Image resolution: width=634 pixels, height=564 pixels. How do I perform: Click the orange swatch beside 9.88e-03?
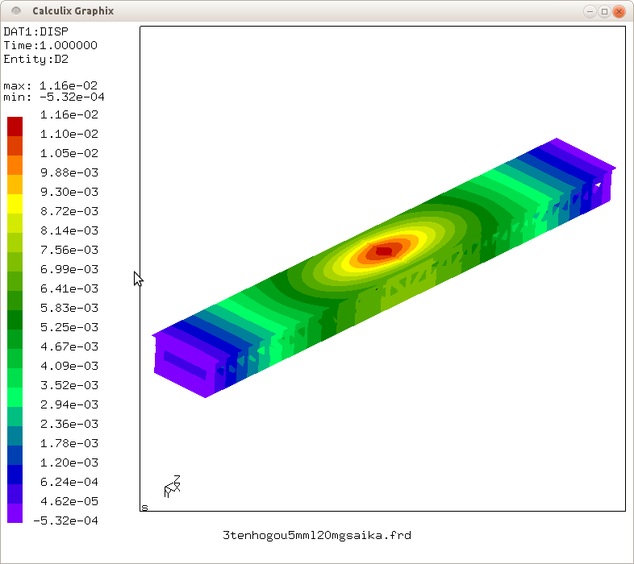pos(15,165)
